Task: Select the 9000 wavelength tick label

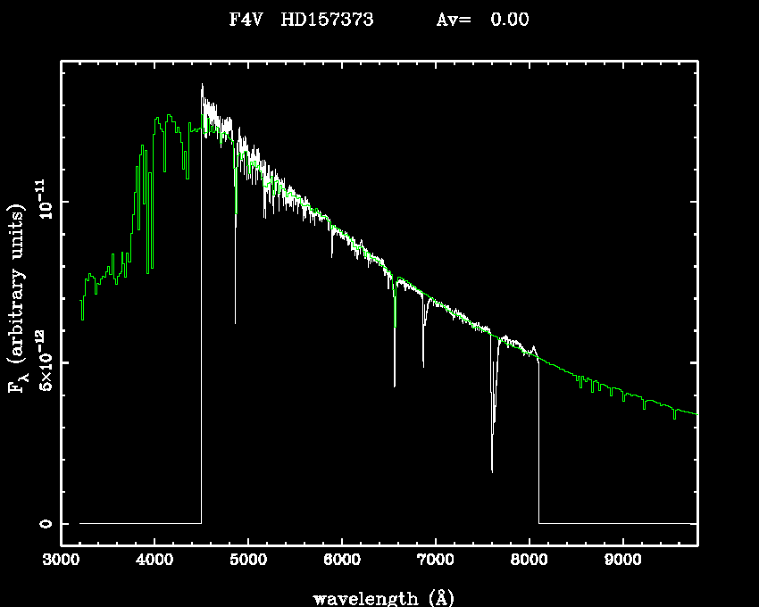Action: 622,561
